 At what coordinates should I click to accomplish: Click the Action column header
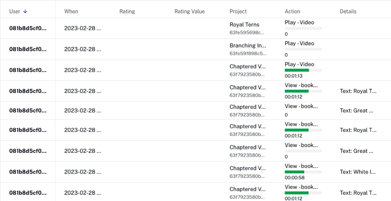click(292, 11)
